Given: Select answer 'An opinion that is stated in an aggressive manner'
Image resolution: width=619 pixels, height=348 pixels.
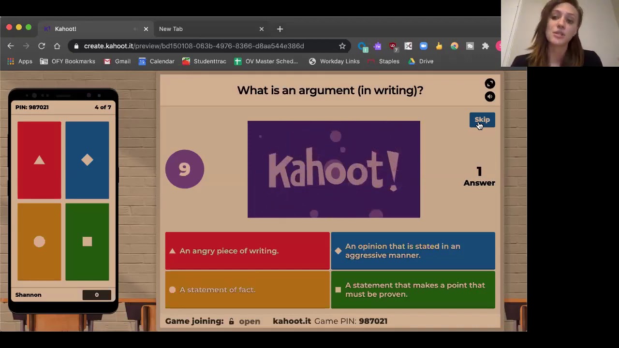Looking at the screenshot, I should [413, 251].
